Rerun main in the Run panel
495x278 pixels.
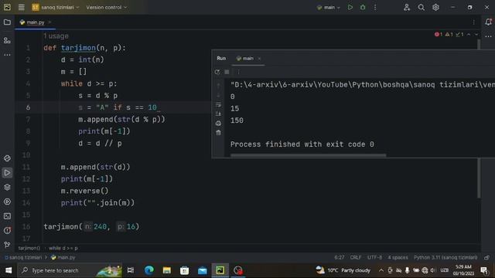coord(217,72)
